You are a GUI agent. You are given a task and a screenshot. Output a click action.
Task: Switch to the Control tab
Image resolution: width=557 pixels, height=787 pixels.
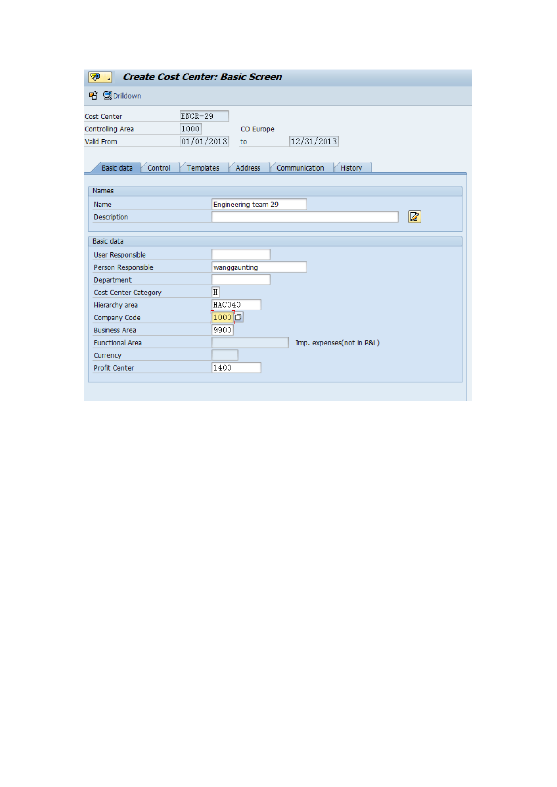point(159,168)
